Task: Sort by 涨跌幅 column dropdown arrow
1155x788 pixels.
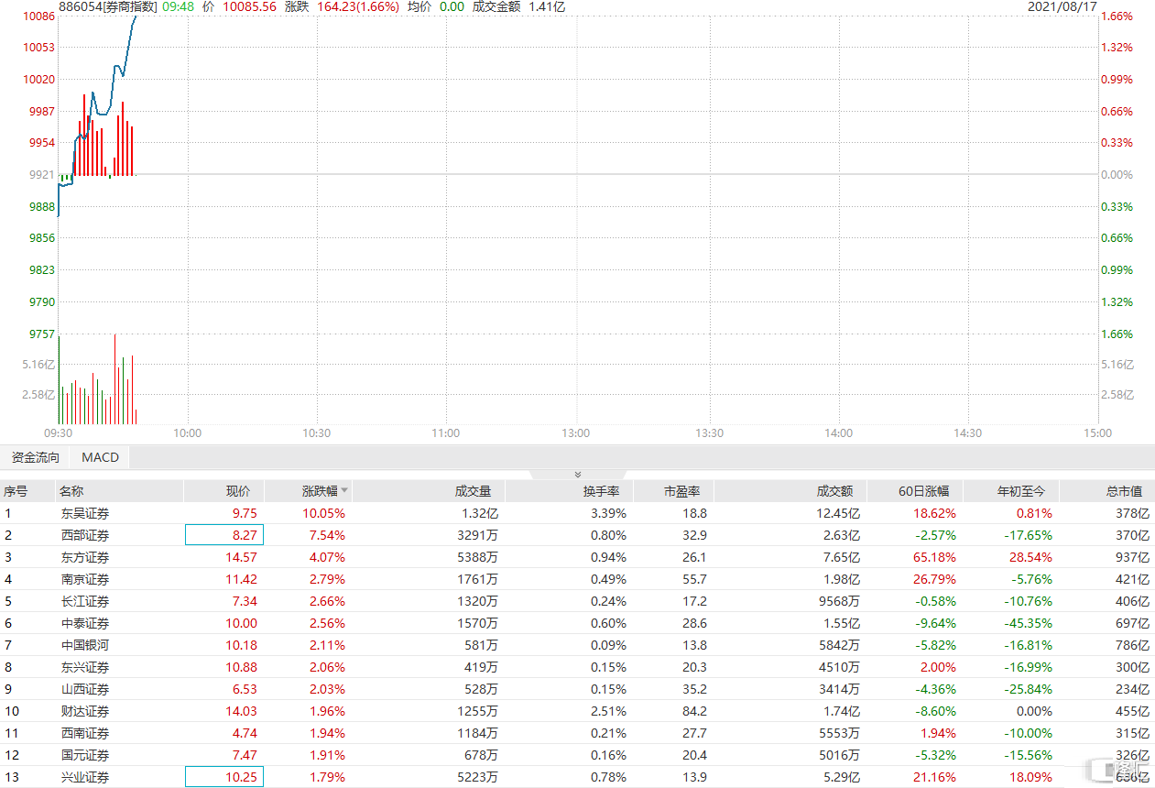Action: pos(344,491)
